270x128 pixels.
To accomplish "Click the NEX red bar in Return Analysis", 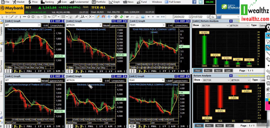I will coord(207,100).
